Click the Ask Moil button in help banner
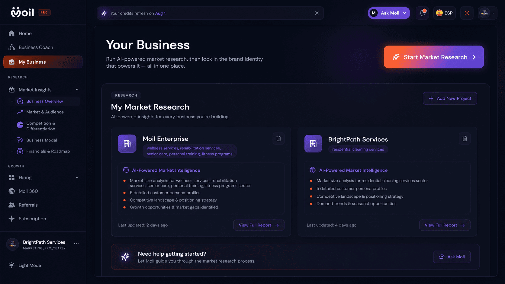505x284 pixels. [x=452, y=257]
